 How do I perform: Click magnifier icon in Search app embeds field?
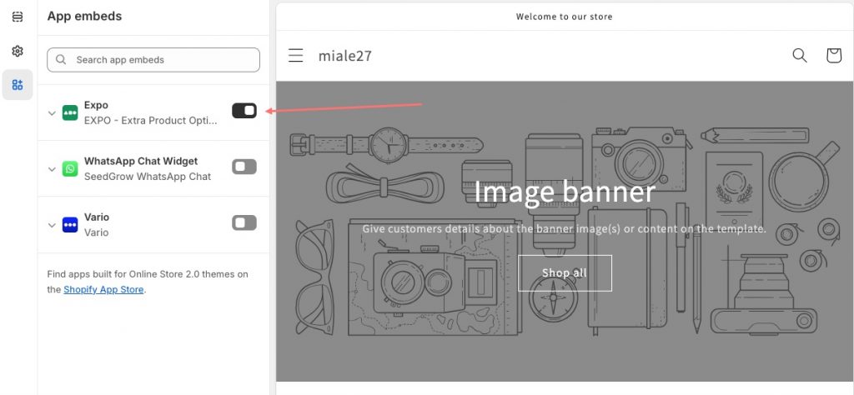(61, 60)
